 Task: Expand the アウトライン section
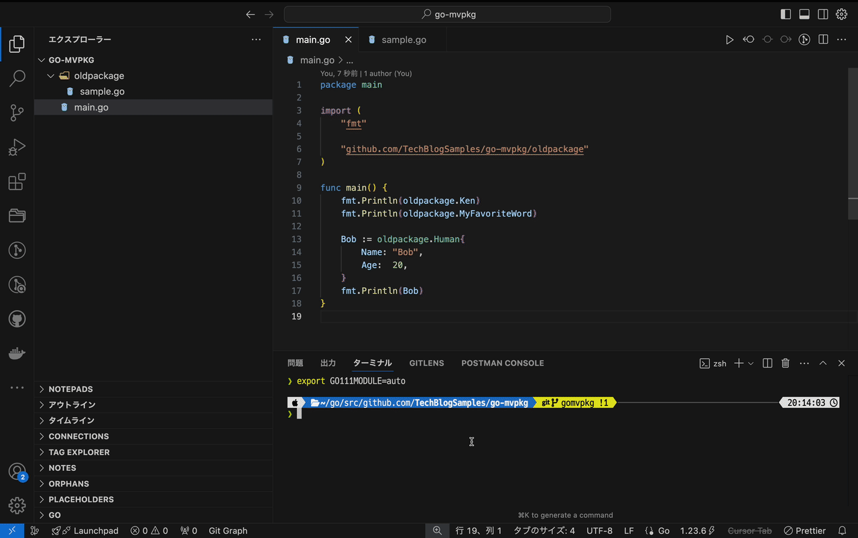click(154, 405)
